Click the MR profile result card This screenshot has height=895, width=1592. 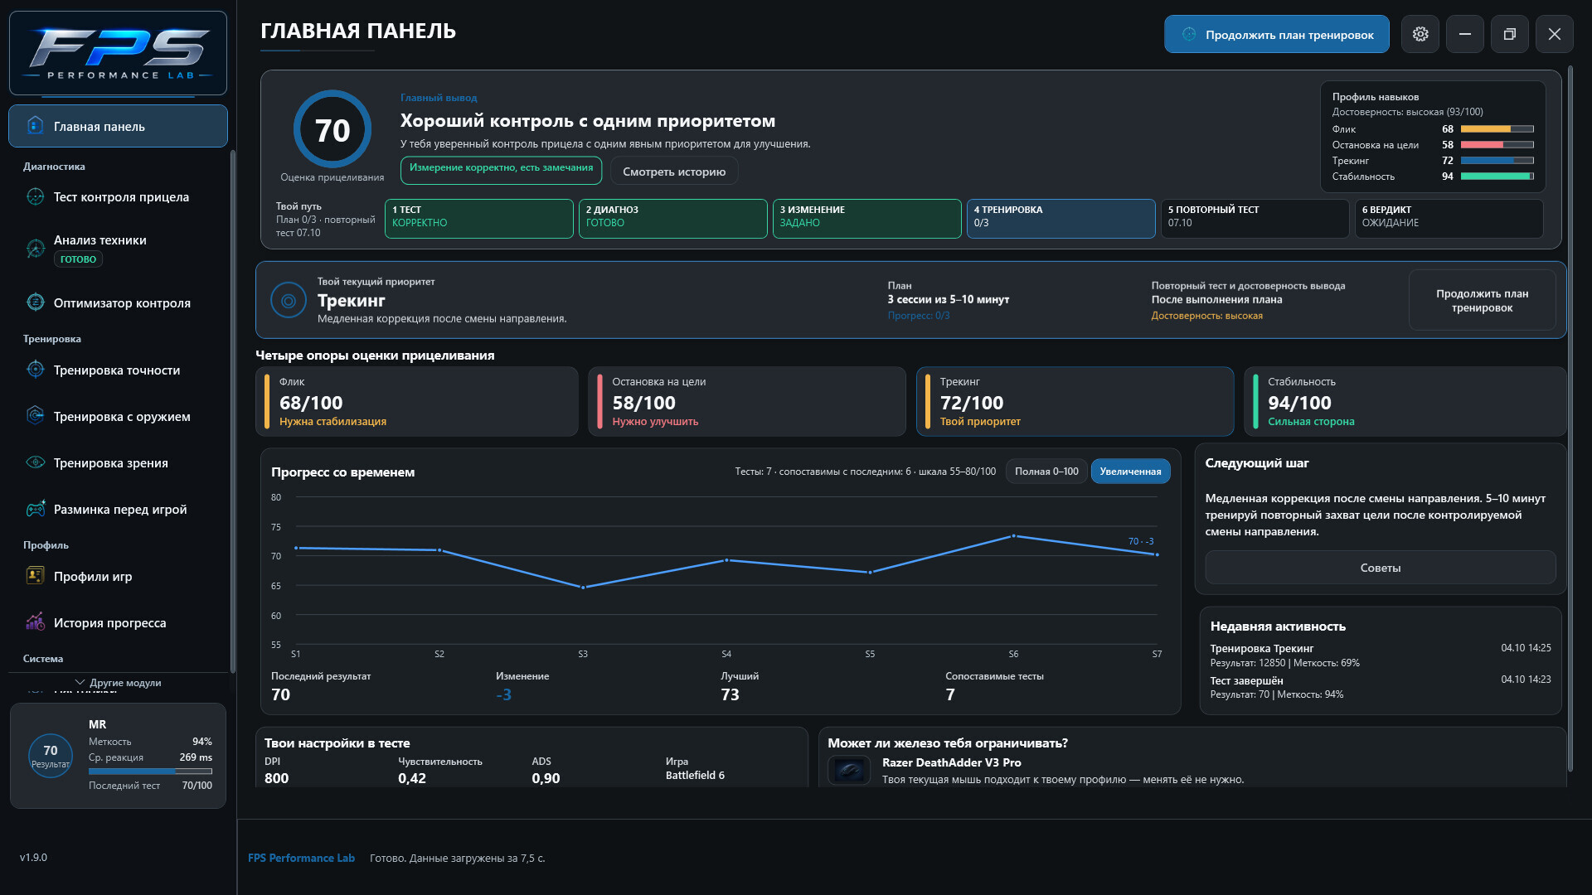(x=118, y=756)
